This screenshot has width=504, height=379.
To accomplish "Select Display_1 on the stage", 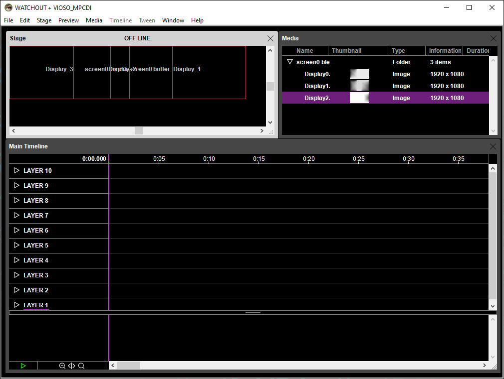I will (x=187, y=69).
